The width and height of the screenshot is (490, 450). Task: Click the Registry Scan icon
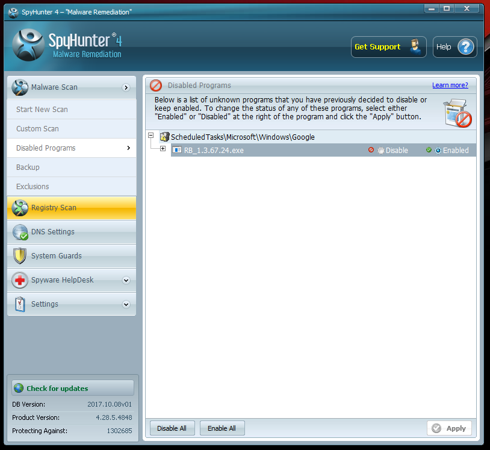tap(20, 208)
